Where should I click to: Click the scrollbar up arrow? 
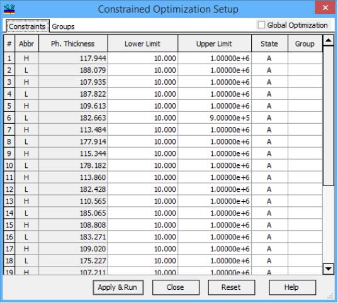329,40
